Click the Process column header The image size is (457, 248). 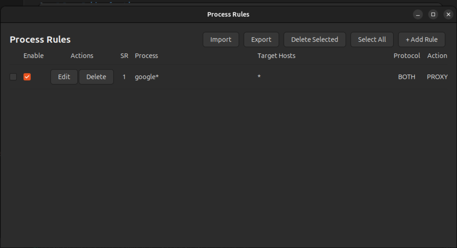146,56
